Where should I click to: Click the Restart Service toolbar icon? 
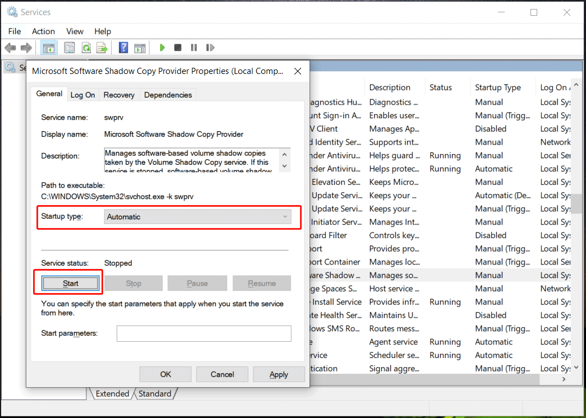tap(210, 48)
